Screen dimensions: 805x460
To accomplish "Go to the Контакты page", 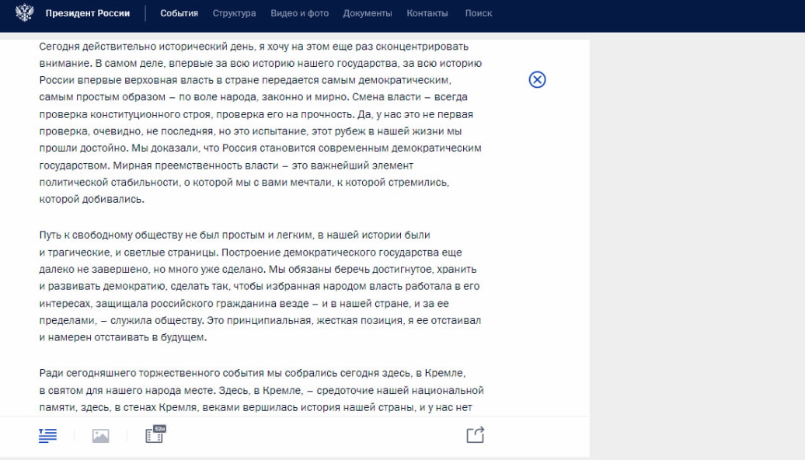I will [427, 13].
